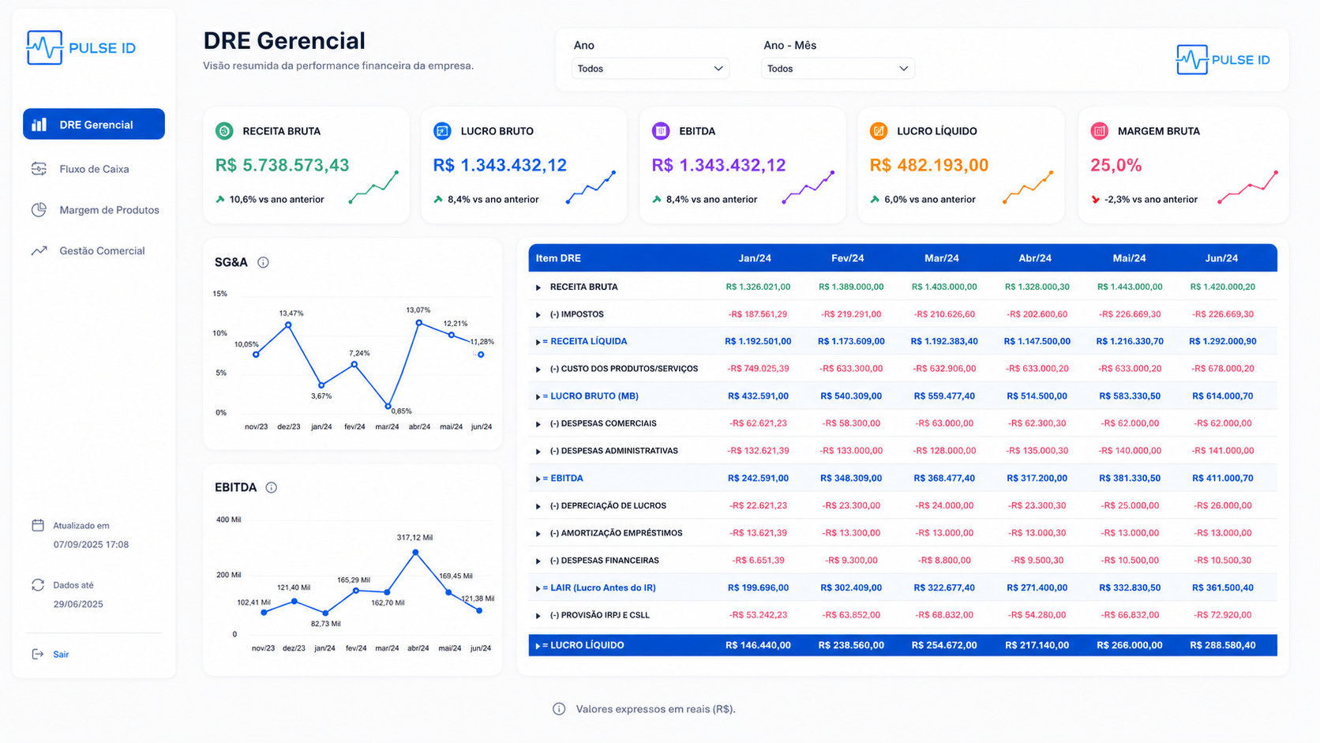The height and width of the screenshot is (743, 1320).
Task: Expand the LUCRO BRUTO (MB) row
Action: 538,396
